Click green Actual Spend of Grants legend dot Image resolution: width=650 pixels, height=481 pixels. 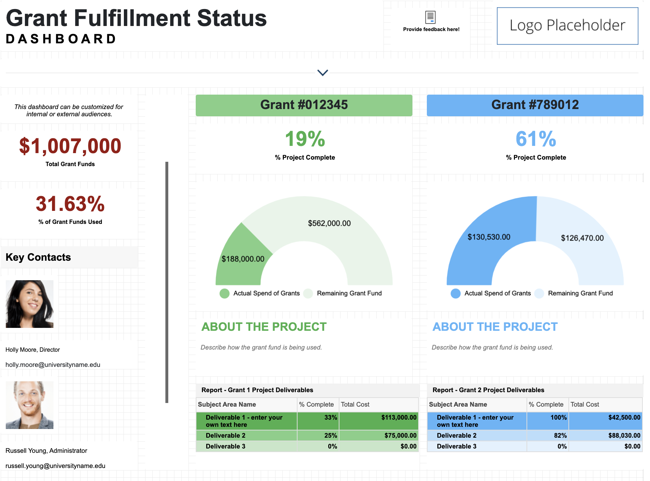coord(225,293)
